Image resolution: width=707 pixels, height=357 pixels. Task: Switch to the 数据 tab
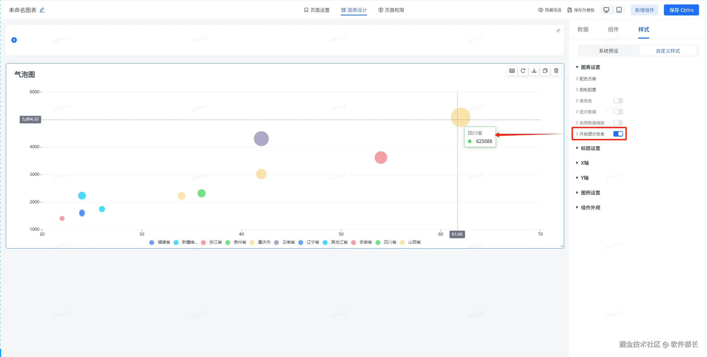(583, 30)
